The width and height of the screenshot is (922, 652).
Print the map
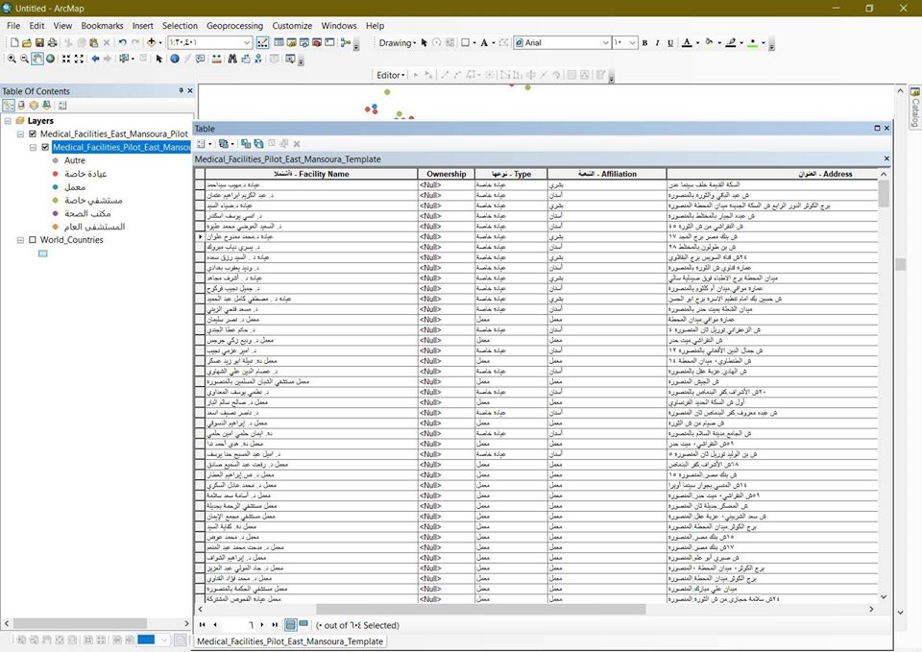tap(52, 42)
